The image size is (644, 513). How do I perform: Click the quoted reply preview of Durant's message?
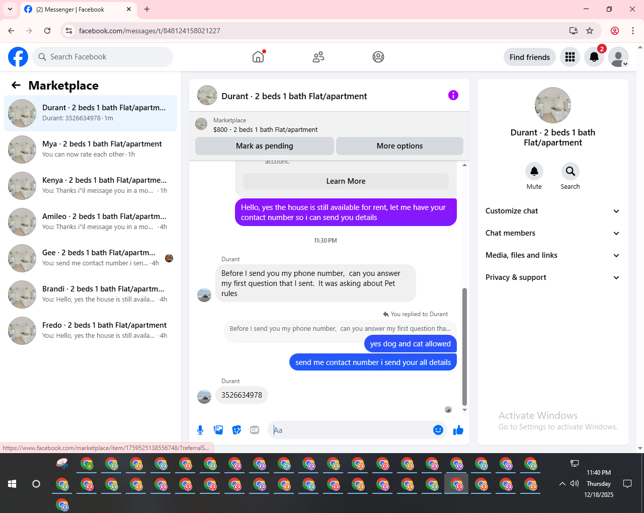click(x=340, y=328)
